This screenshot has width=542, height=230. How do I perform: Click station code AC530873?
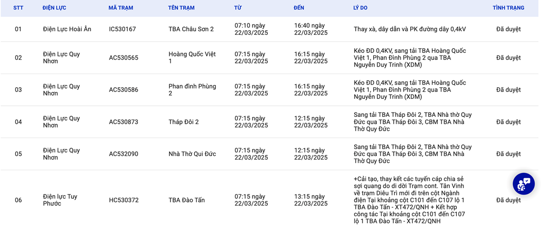click(123, 122)
